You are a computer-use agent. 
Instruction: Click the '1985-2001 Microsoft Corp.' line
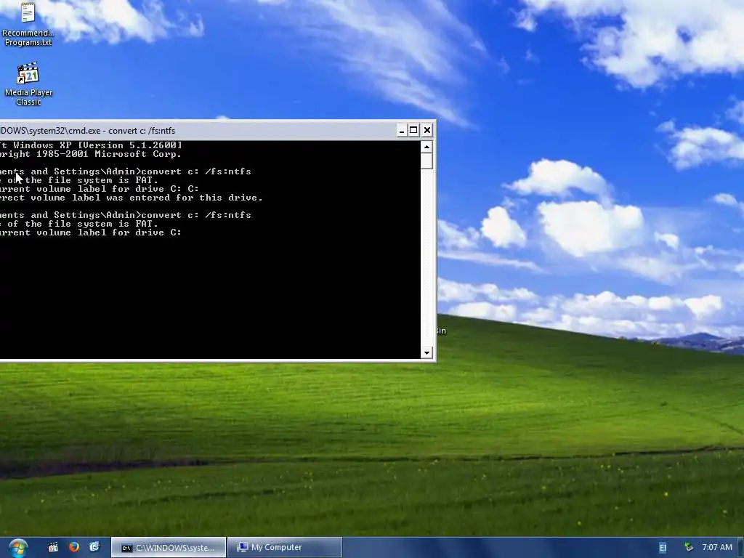coord(91,154)
